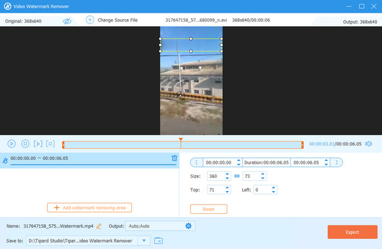Click the Left position field 0

coord(262,190)
